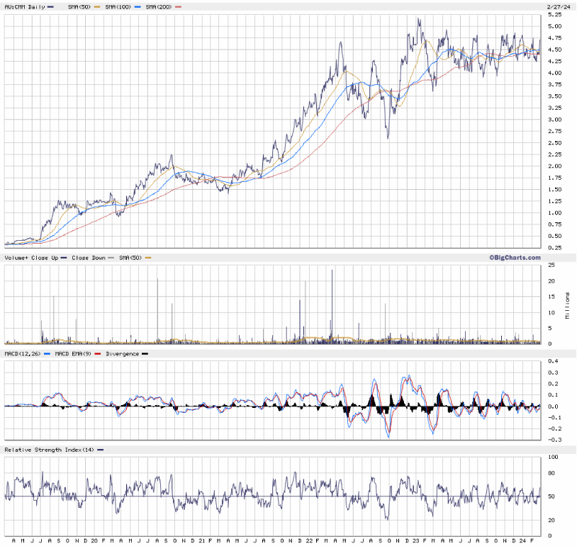Image resolution: width=577 pixels, height=546 pixels.
Task: Click the 20 year marker on time axis
Action: [x=94, y=540]
